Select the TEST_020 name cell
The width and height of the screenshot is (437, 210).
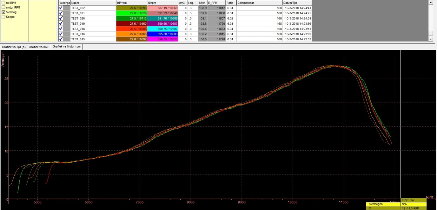click(93, 18)
